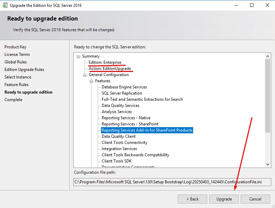Collapse the Summary tree node

(78, 56)
